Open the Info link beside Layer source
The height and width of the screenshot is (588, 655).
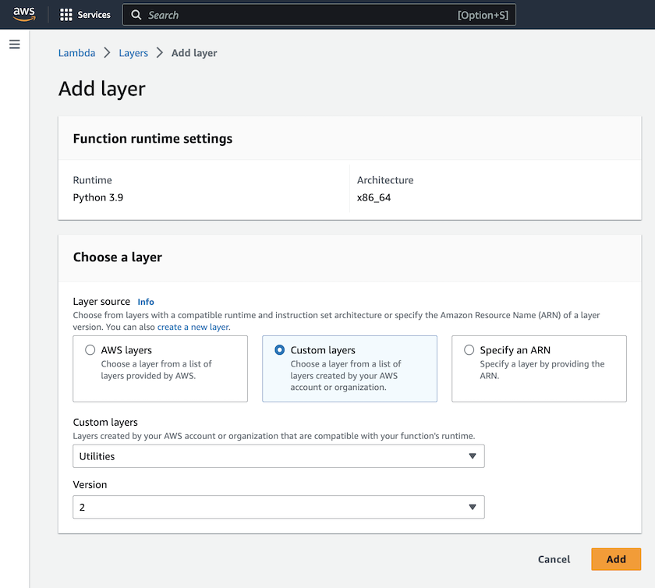146,302
